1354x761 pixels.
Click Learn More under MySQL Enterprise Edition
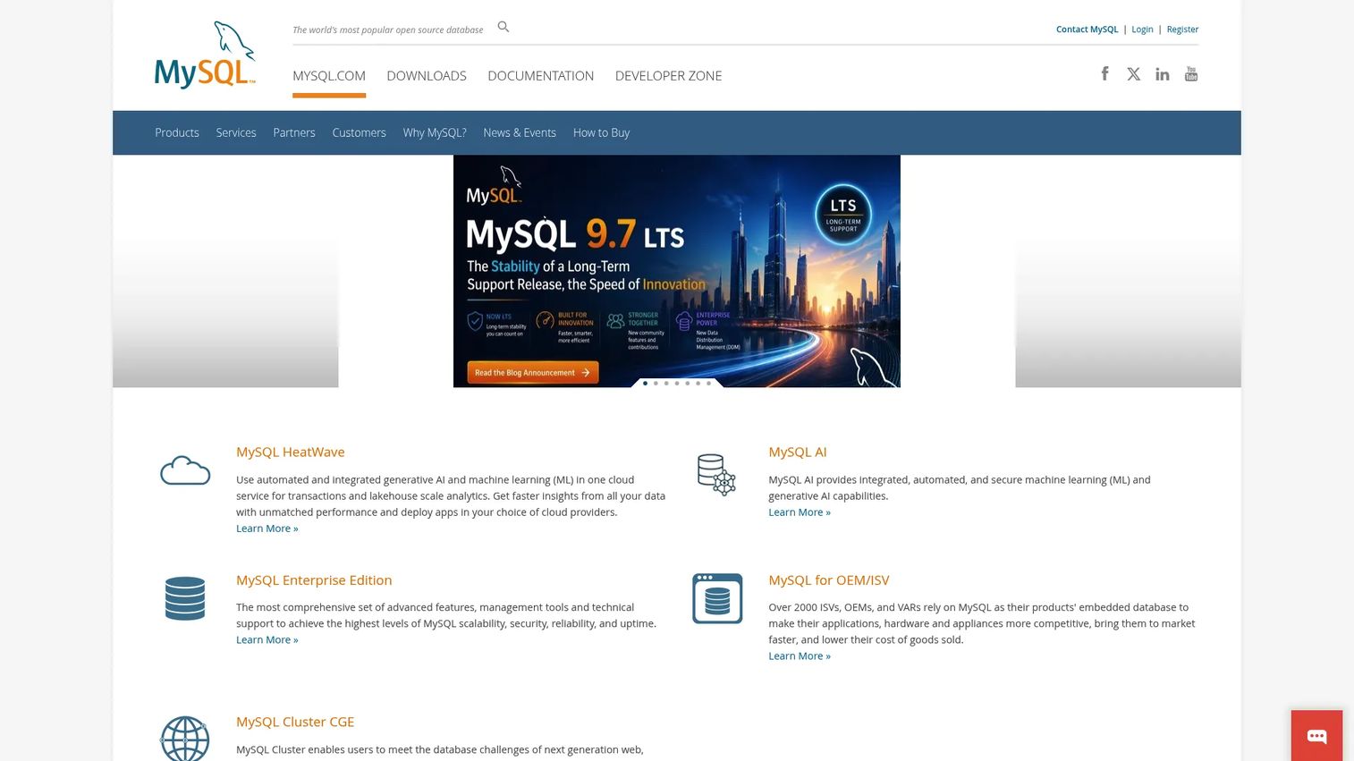pos(267,639)
